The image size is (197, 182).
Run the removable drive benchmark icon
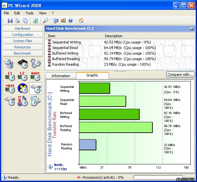coord(10,101)
